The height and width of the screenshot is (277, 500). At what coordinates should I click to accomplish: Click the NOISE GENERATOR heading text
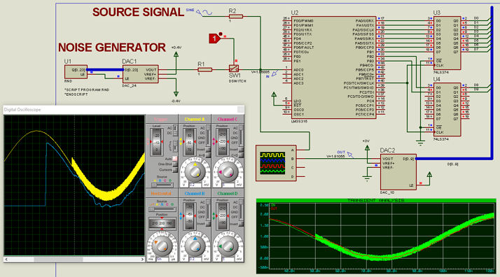coord(112,48)
